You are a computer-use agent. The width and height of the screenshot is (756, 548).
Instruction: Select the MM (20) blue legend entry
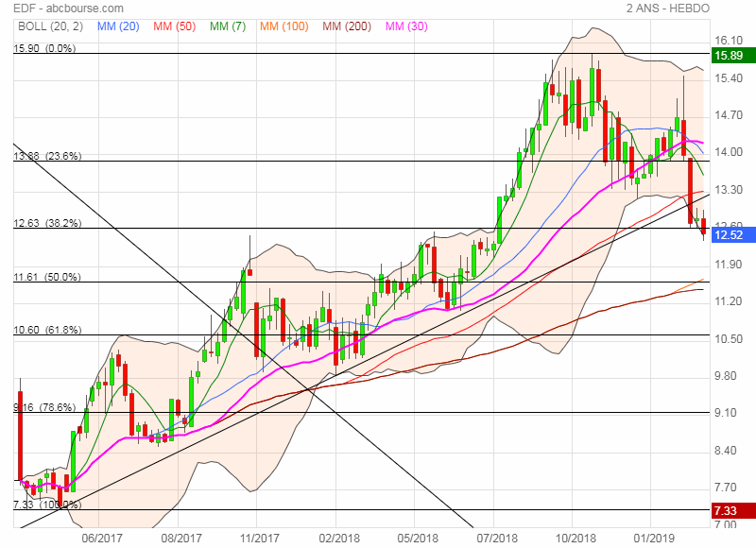[118, 26]
